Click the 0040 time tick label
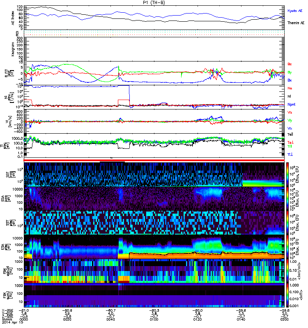This screenshot has height=328, width=308. tap(110, 319)
